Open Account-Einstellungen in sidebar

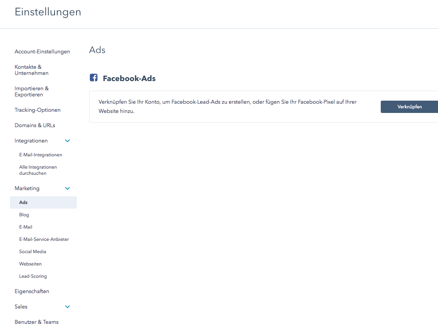pyautogui.click(x=42, y=51)
